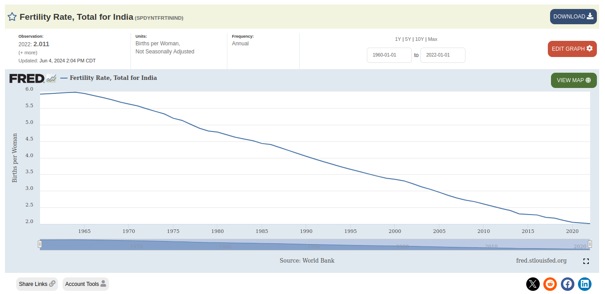Select the 1Y range link

click(x=398, y=39)
